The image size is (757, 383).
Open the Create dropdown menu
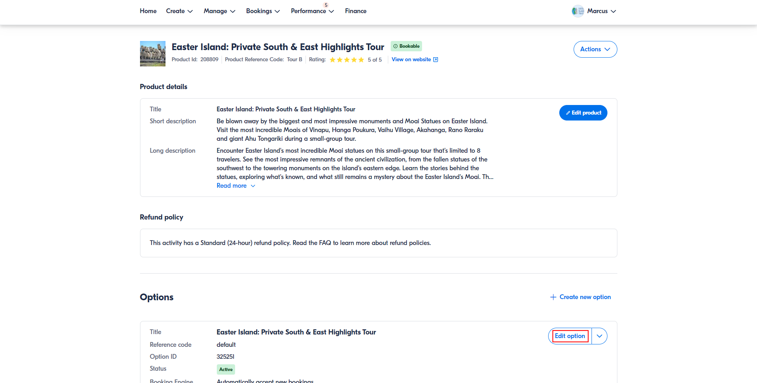pos(179,11)
